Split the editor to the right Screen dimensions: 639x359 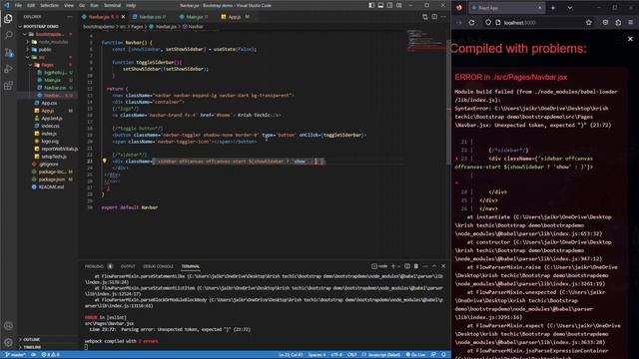[x=434, y=17]
